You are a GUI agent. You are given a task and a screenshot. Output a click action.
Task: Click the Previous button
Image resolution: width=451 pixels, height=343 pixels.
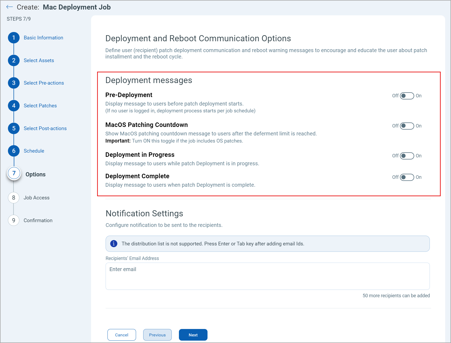point(157,335)
